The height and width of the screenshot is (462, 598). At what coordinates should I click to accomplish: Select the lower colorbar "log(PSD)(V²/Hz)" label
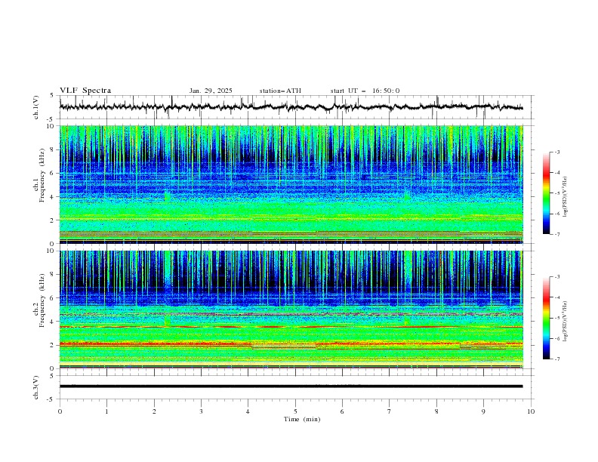coord(566,322)
